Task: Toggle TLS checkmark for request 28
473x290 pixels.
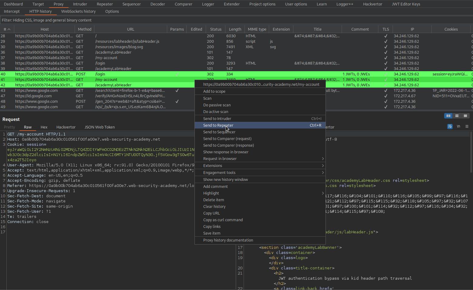Action: point(386,36)
